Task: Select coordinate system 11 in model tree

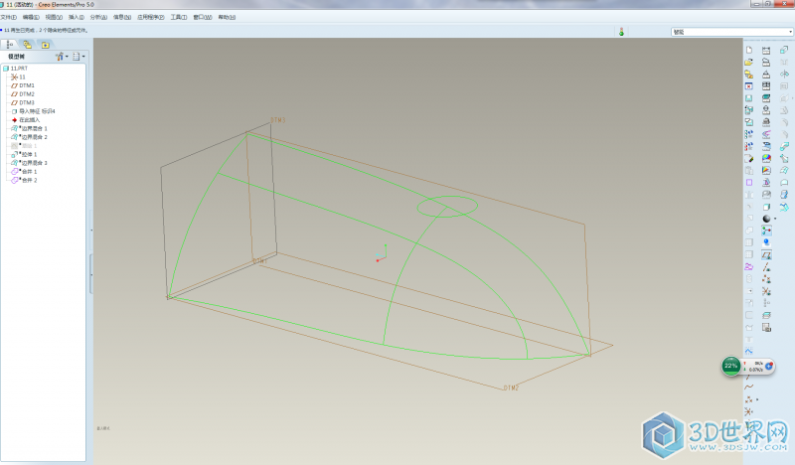Action: coord(18,77)
